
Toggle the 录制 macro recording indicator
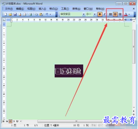pyautogui.click(x=94, y=125)
